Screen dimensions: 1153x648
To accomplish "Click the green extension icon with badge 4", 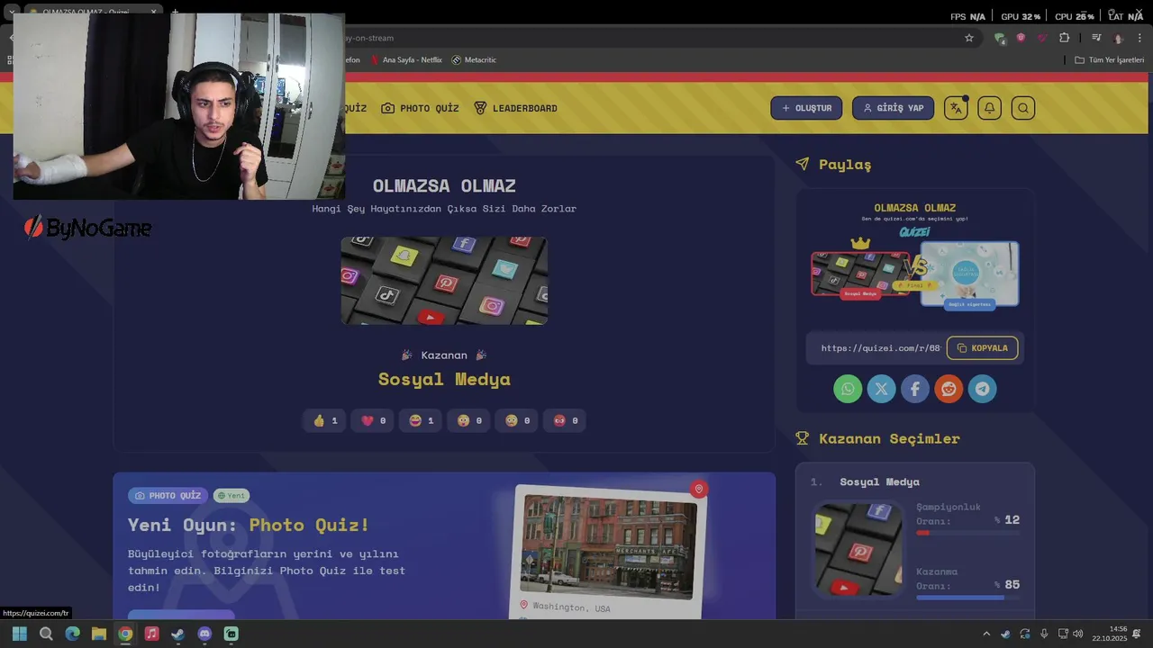I will pyautogui.click(x=999, y=38).
